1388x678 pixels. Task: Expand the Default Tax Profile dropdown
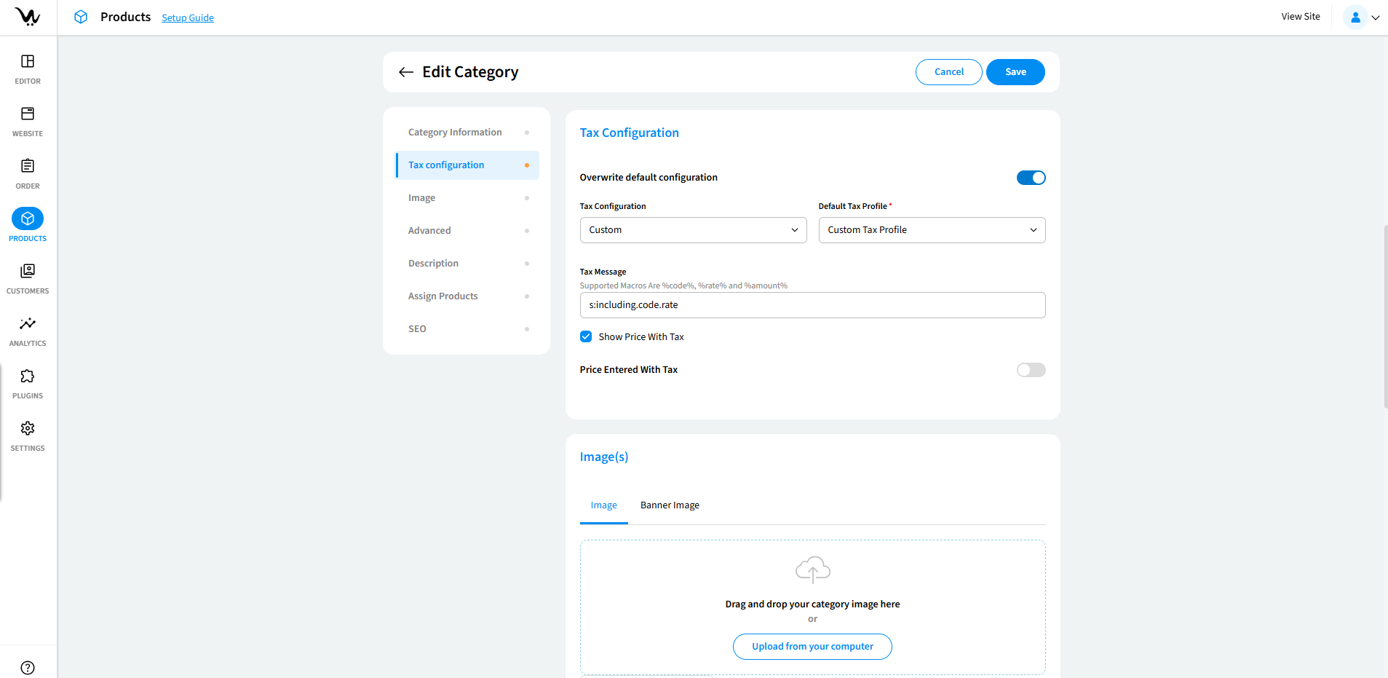click(932, 230)
